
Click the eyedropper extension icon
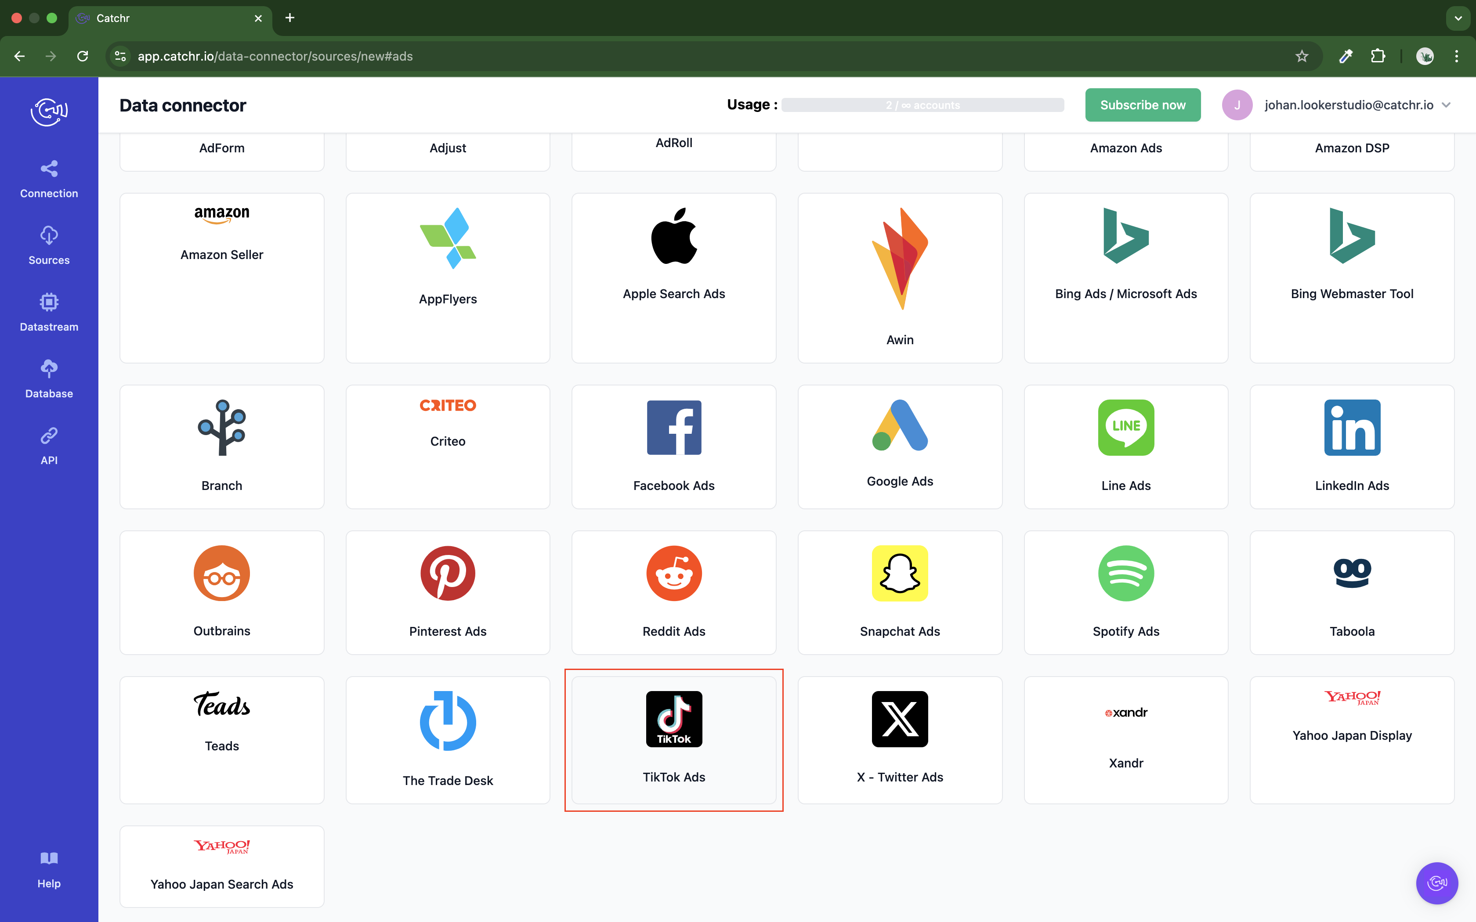(x=1346, y=56)
